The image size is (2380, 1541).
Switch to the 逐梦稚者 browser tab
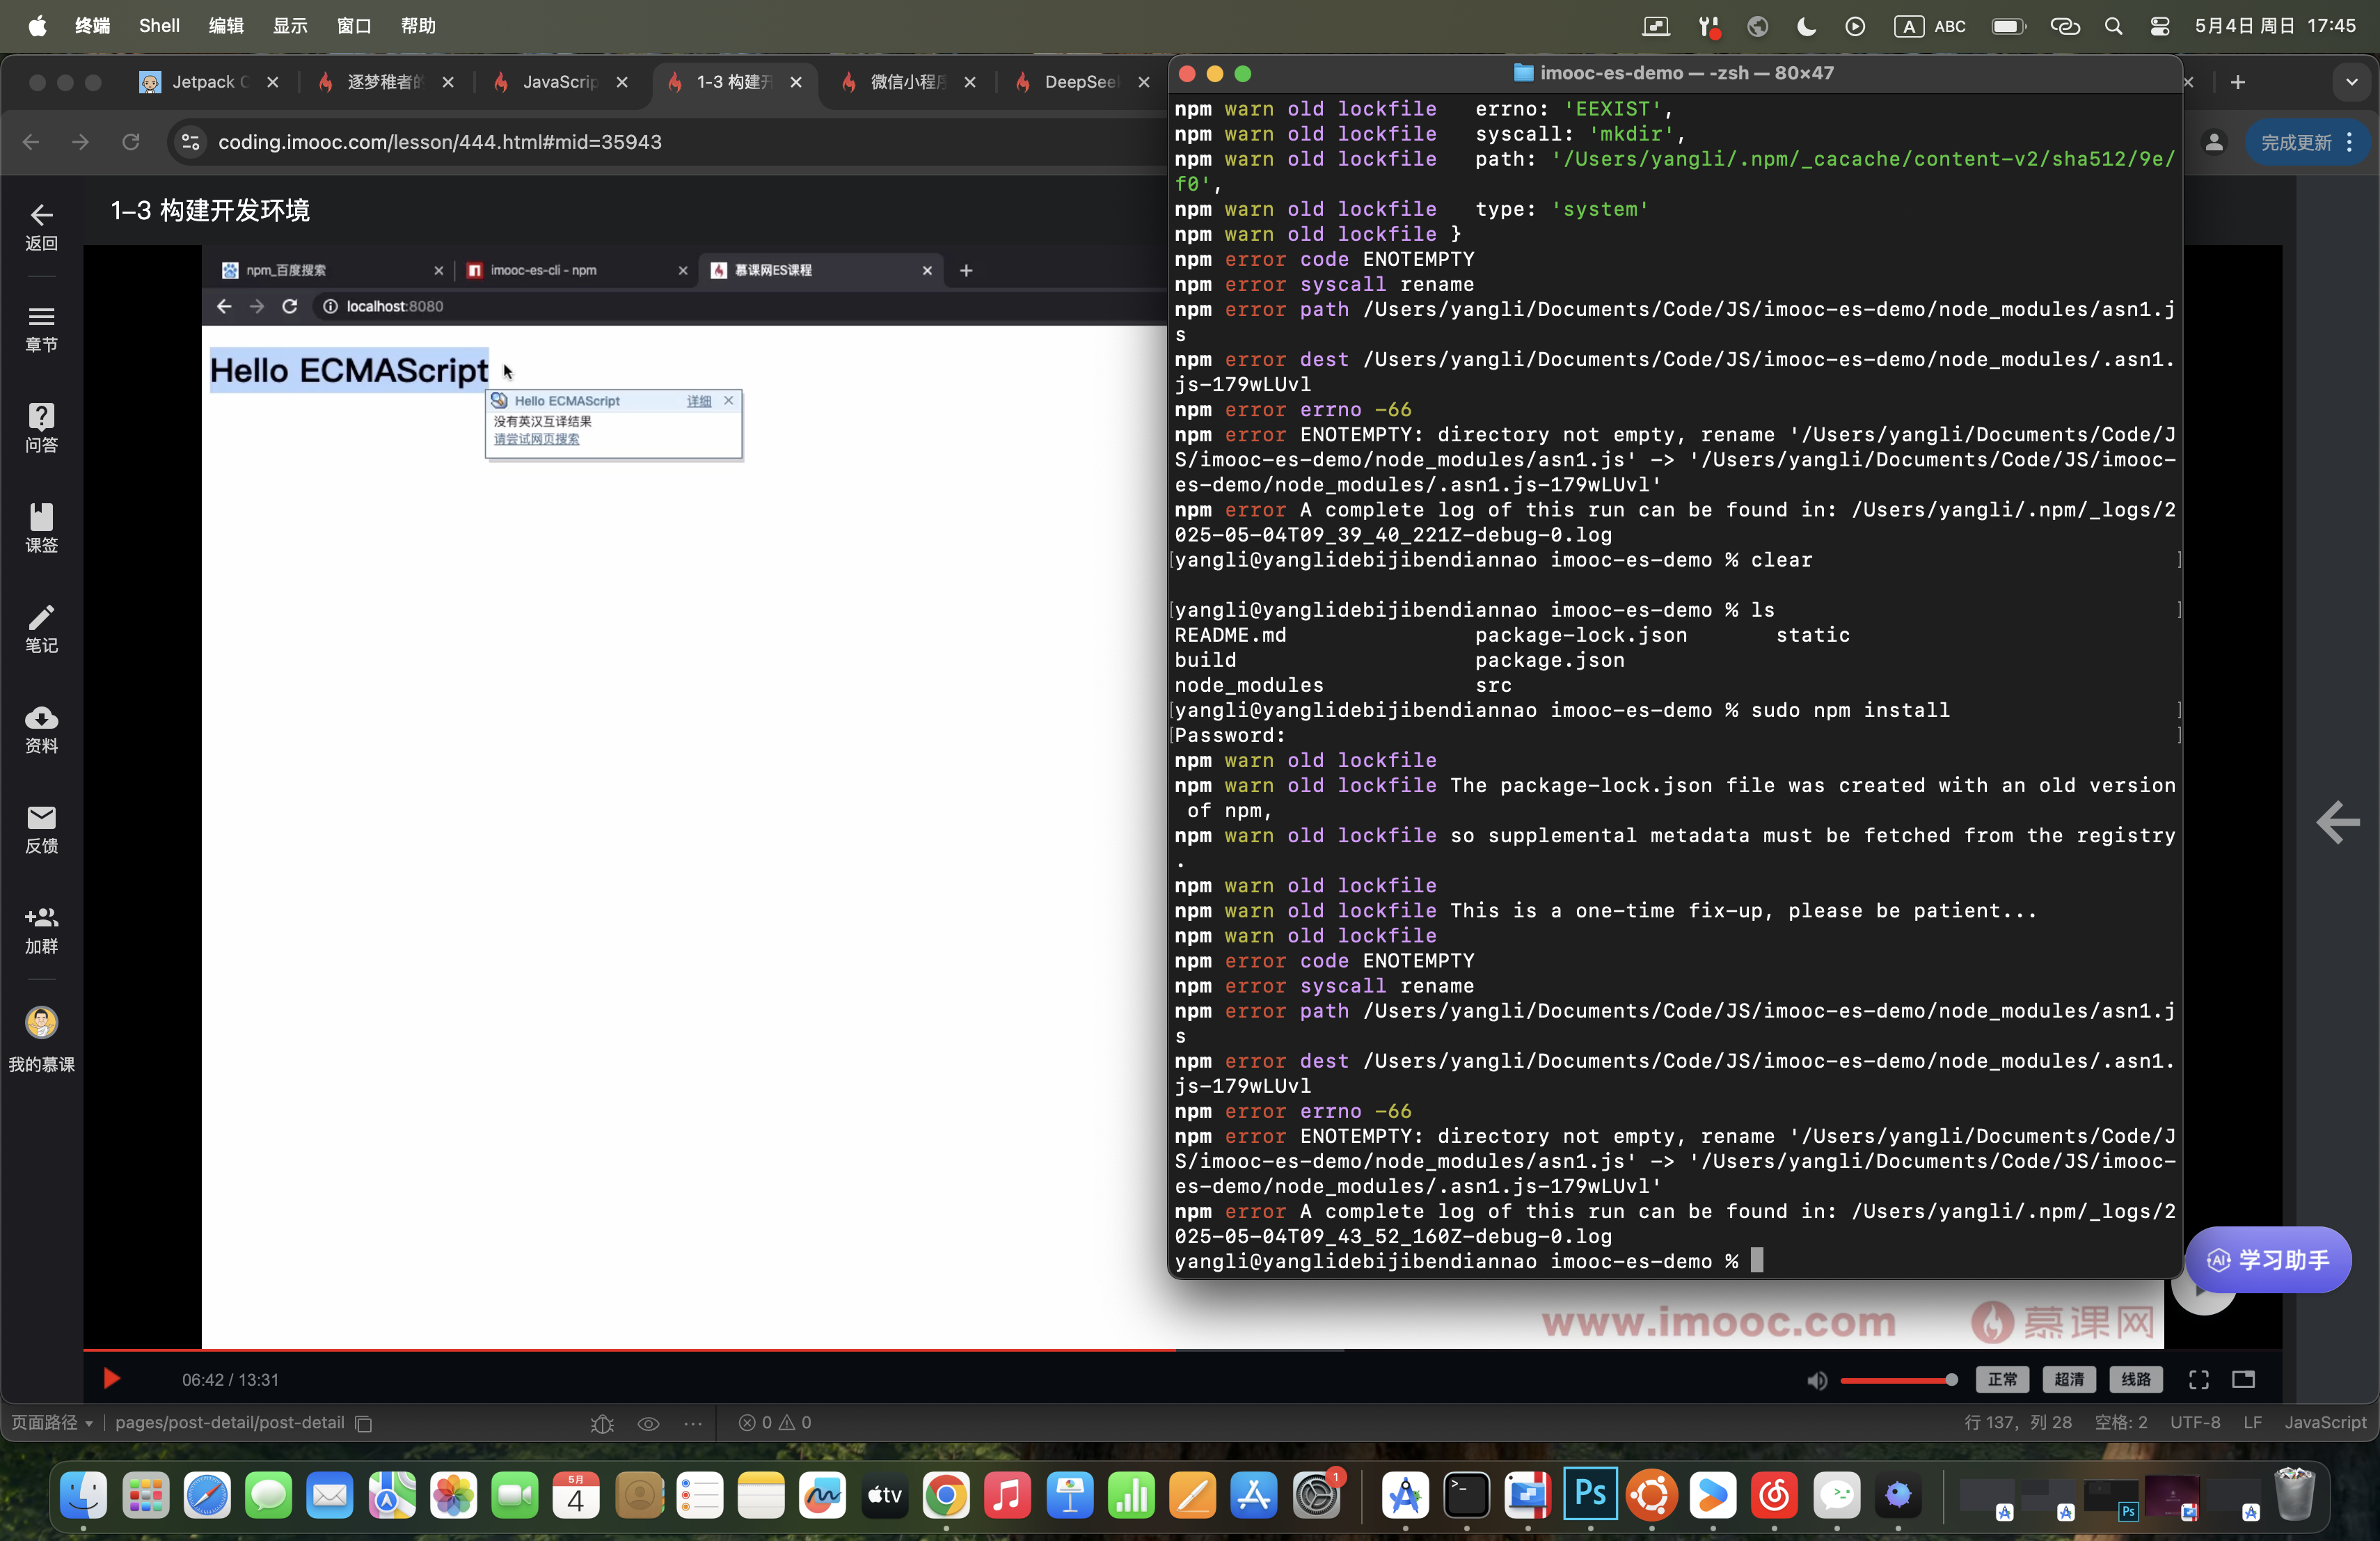point(385,82)
